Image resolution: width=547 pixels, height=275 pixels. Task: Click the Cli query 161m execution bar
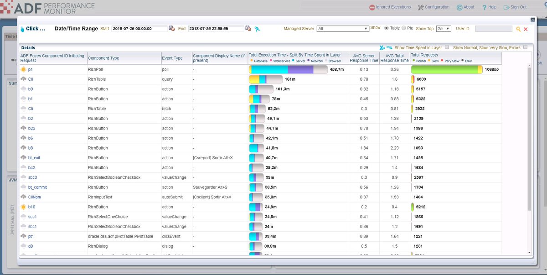pyautogui.click(x=266, y=79)
